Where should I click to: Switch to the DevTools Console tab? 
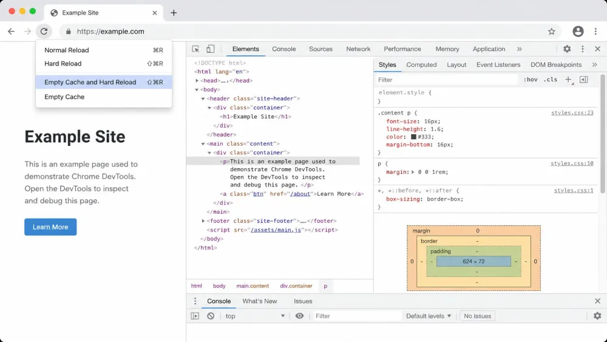pyautogui.click(x=283, y=49)
